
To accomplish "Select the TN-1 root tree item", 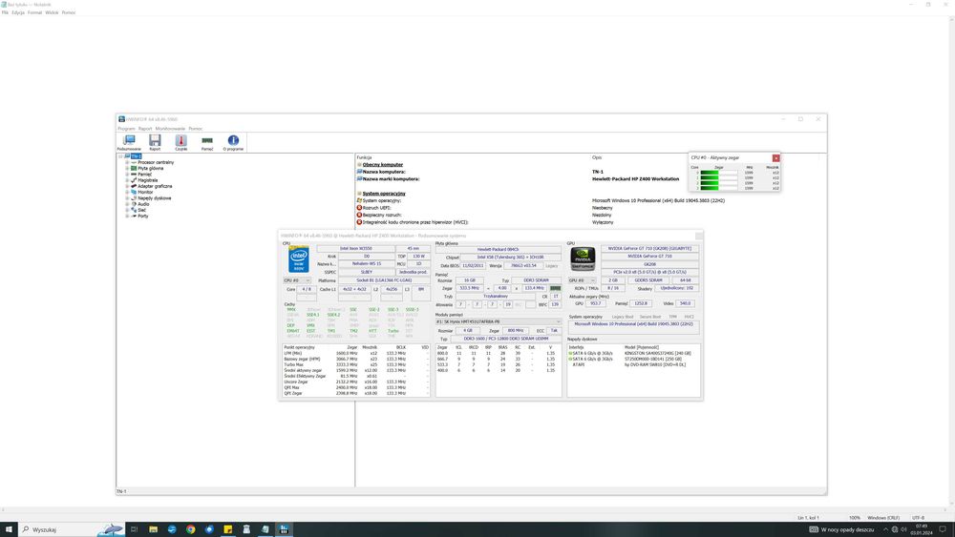I will [136, 156].
